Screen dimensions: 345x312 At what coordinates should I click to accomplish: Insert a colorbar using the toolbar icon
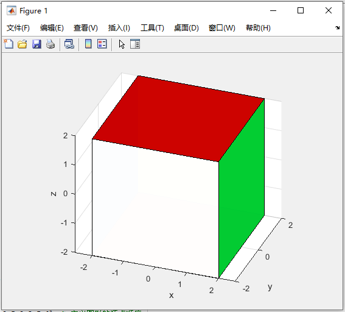[x=88, y=44]
